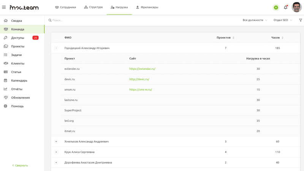The image size is (304, 171).
Task: Open Задачи in the sidebar
Action: click(22, 55)
